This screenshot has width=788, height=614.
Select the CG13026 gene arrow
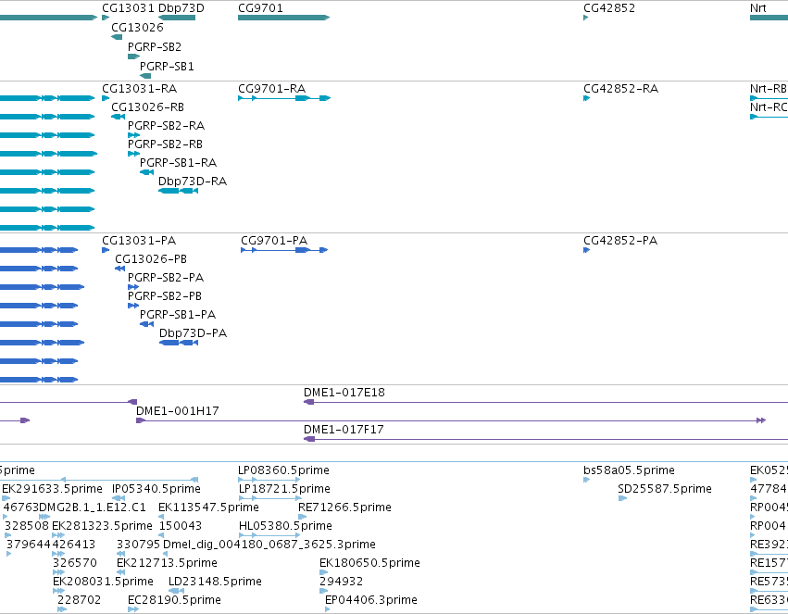pos(117,37)
